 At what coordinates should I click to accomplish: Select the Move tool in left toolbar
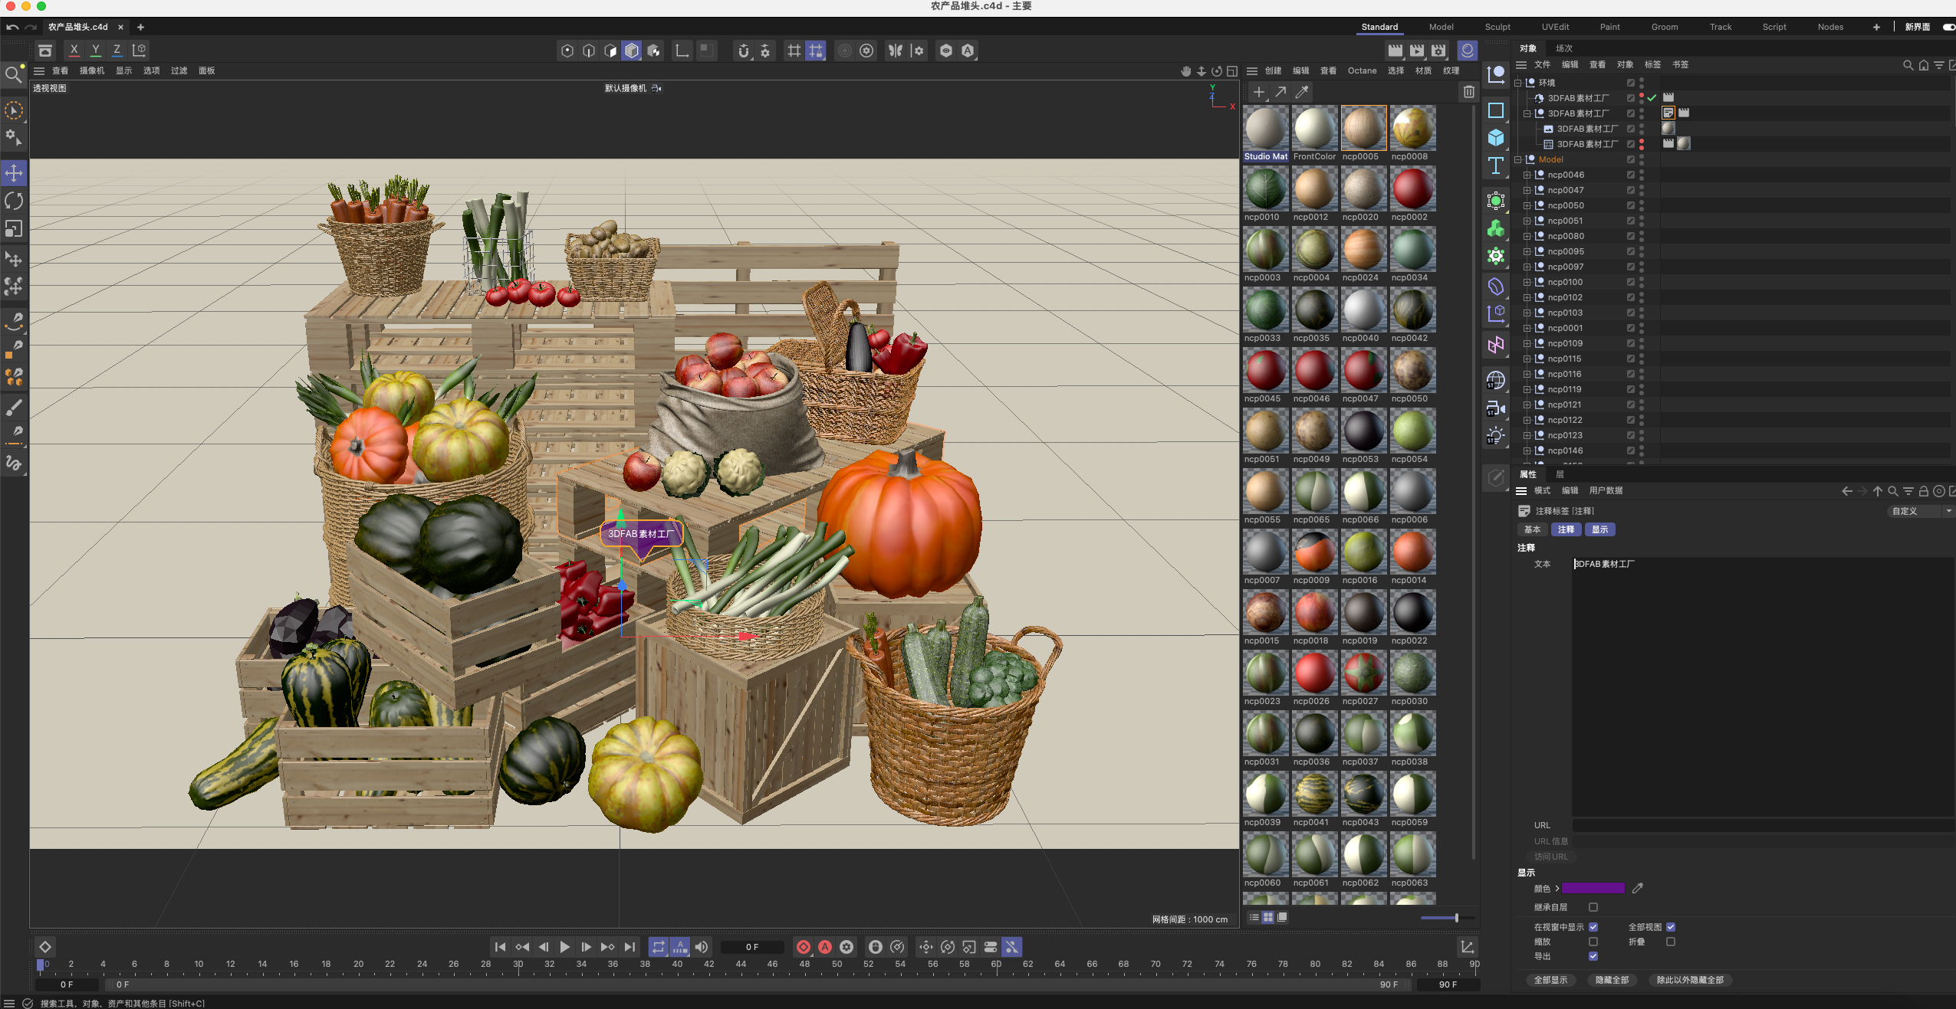point(14,173)
